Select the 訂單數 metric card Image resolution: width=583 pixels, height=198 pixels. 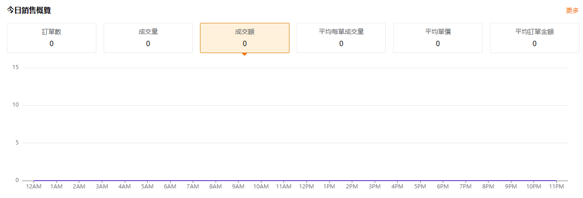click(51, 38)
